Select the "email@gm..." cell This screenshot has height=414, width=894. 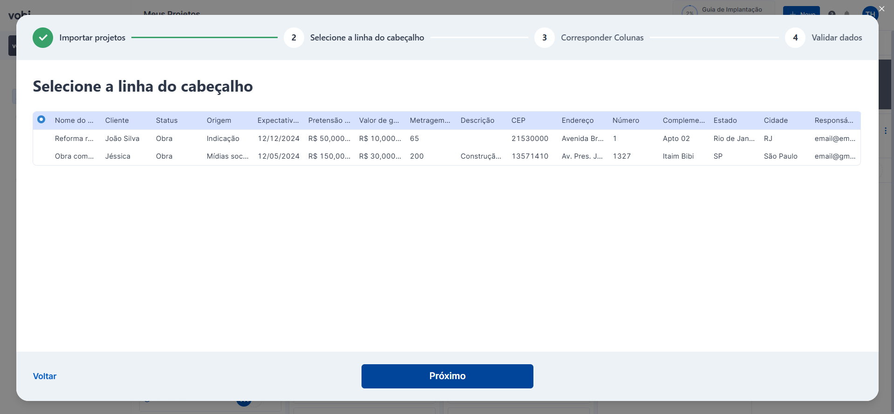[835, 156]
